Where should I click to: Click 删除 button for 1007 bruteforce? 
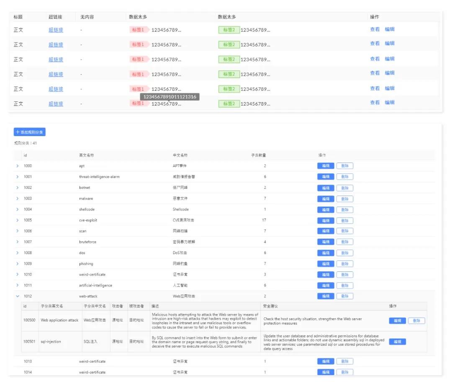[345, 242]
